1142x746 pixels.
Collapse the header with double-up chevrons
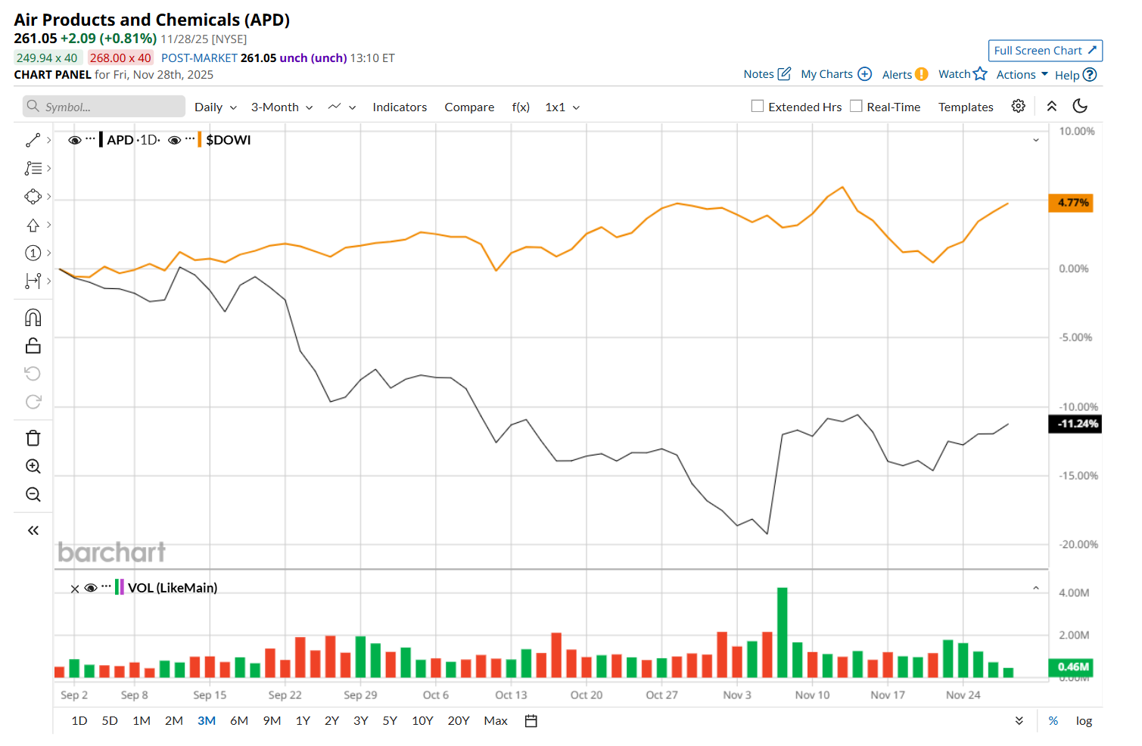(1052, 107)
